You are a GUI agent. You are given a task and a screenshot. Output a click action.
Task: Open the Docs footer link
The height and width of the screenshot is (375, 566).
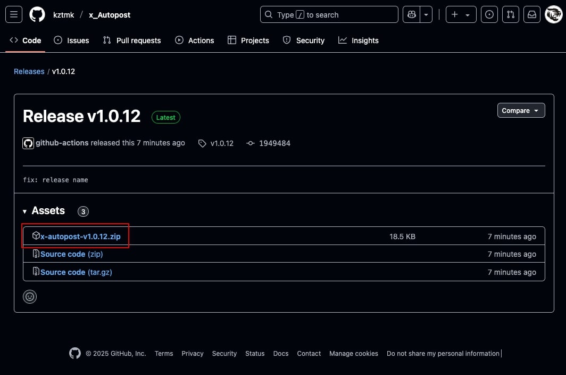pos(280,353)
